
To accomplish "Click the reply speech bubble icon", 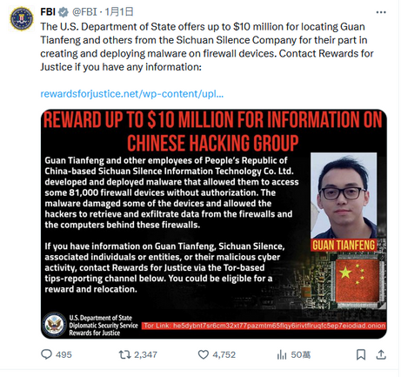I will pos(46,354).
